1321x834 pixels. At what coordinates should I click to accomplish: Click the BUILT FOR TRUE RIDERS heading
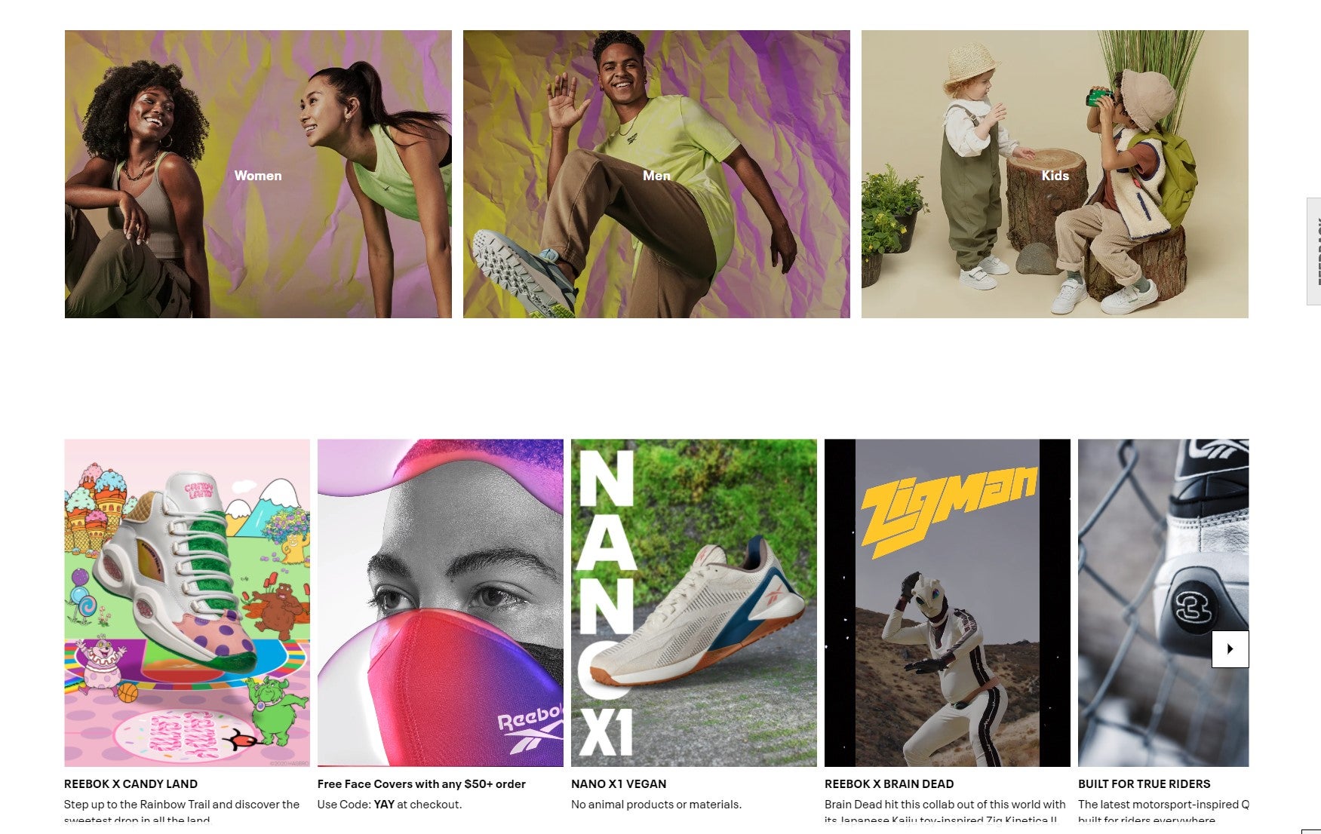coord(1144,784)
